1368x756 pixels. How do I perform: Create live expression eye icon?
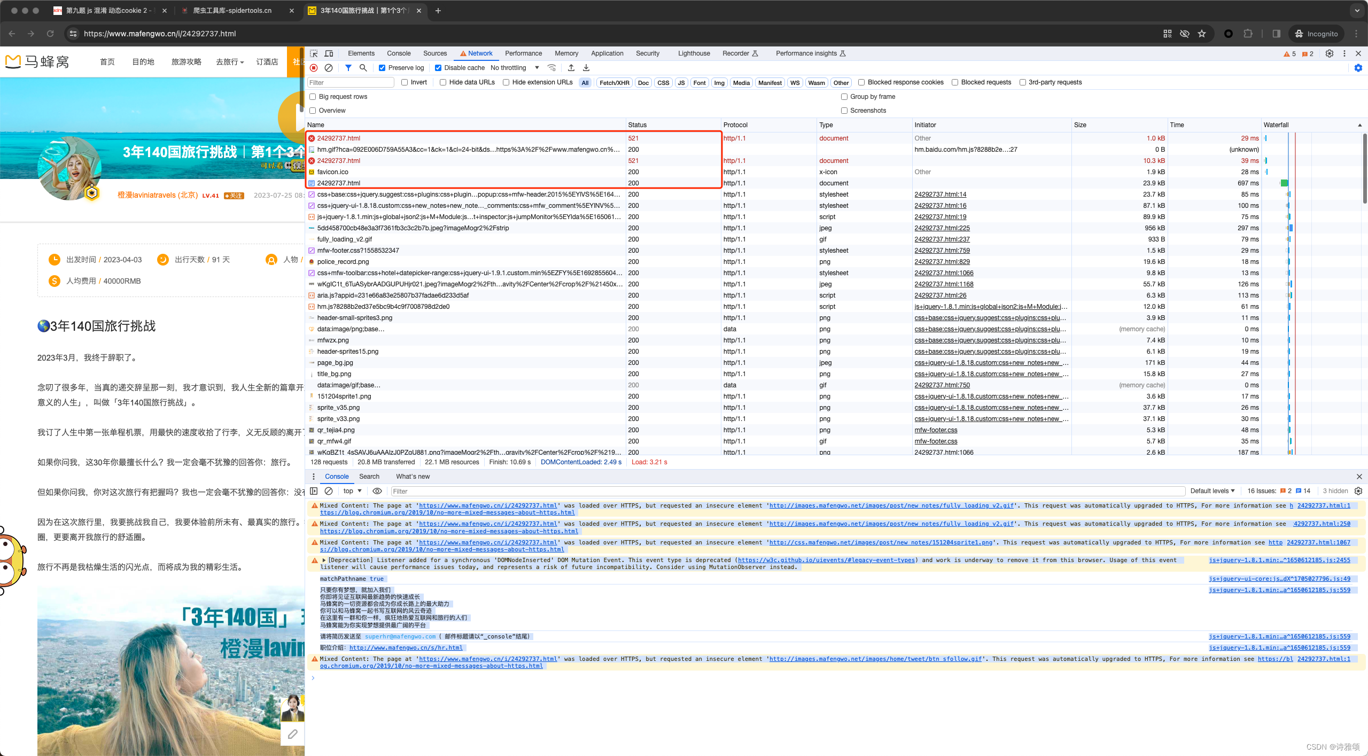pyautogui.click(x=377, y=491)
